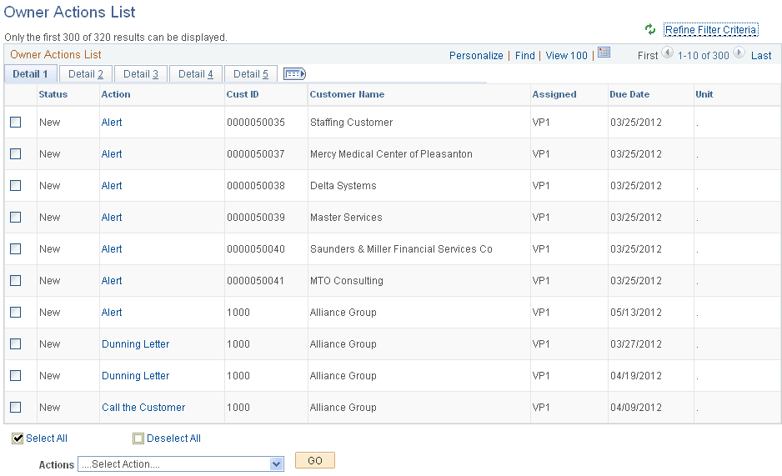Switch to the Detail 4 tab
Viewport: 782px width, 476px height.
[x=195, y=73]
